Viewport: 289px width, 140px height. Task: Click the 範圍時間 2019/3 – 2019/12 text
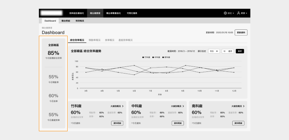click(181, 51)
